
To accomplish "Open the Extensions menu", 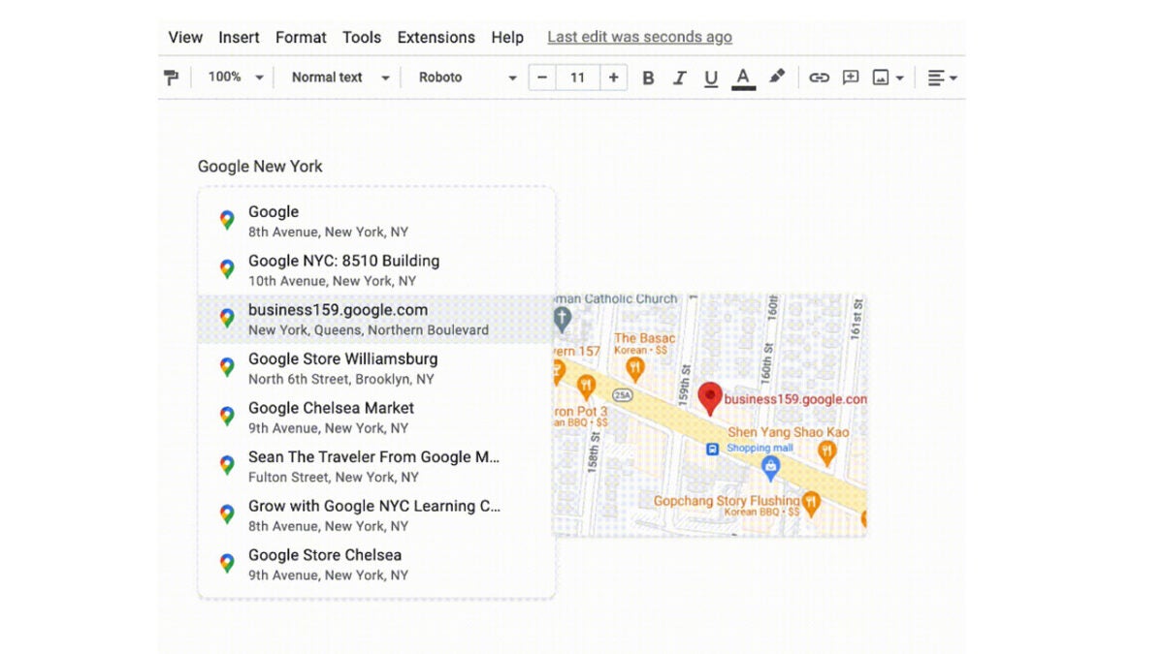I will [436, 37].
